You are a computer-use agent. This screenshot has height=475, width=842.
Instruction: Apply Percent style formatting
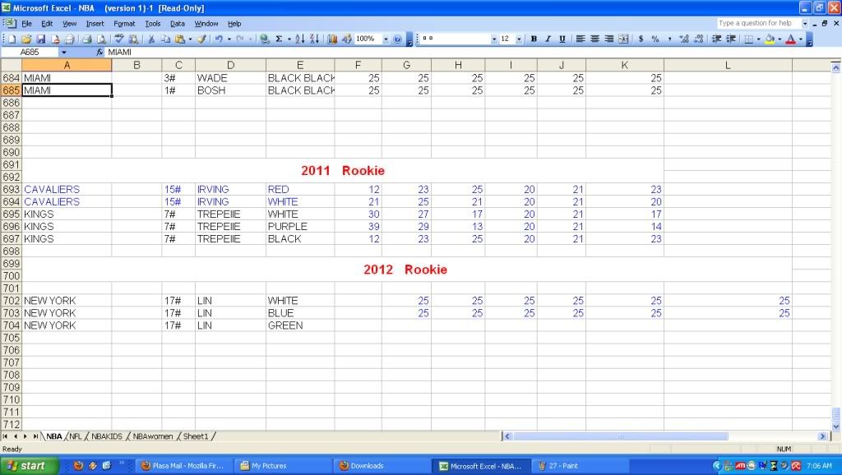(655, 39)
